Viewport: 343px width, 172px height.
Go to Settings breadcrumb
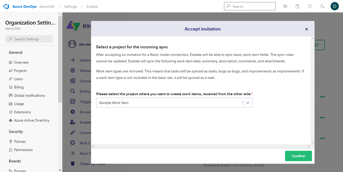pyautogui.click(x=71, y=6)
